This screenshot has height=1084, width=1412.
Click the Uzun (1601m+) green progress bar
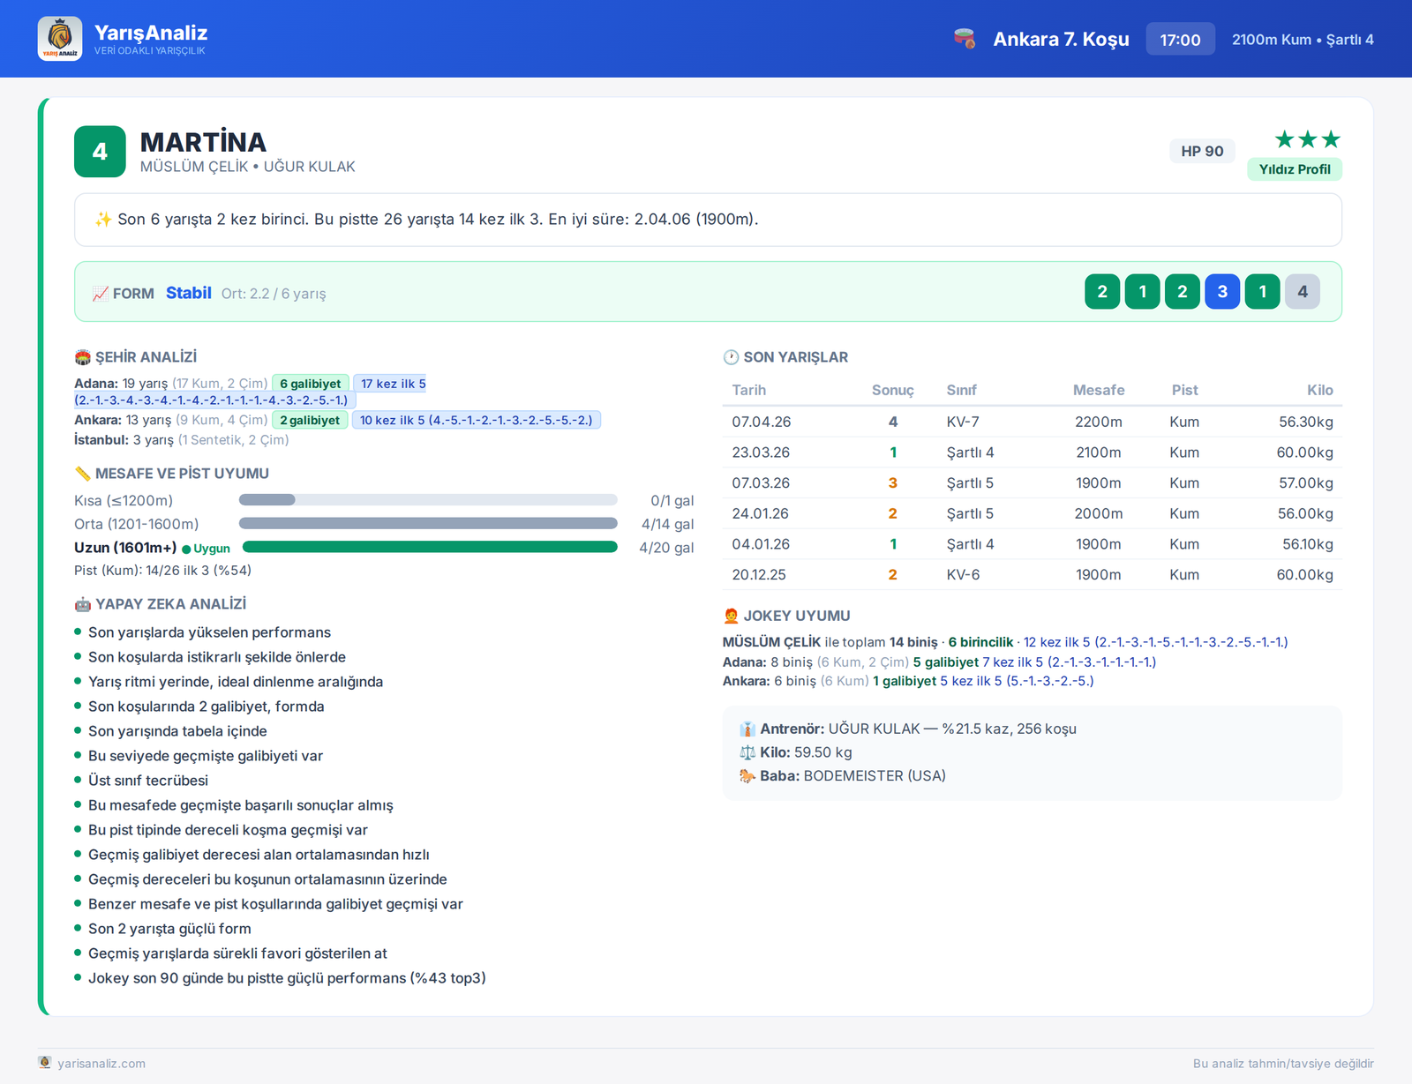coord(430,547)
